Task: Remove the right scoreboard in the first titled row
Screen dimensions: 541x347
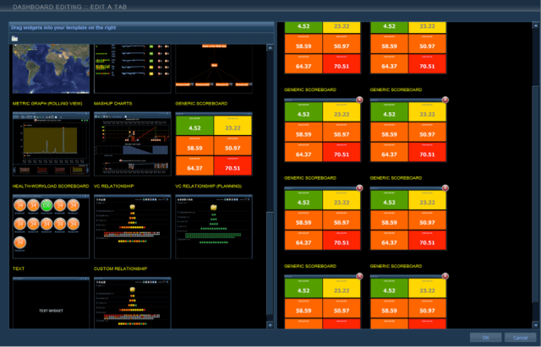Action: 443,100
